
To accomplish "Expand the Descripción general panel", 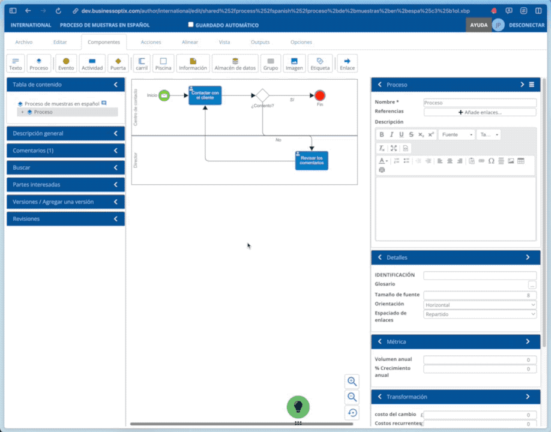I will (65, 133).
